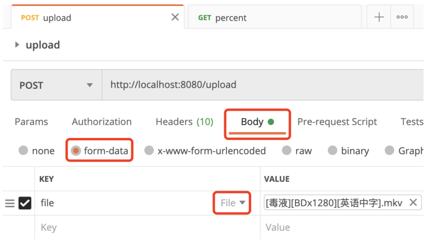Open the Authorization tab

coord(102,122)
